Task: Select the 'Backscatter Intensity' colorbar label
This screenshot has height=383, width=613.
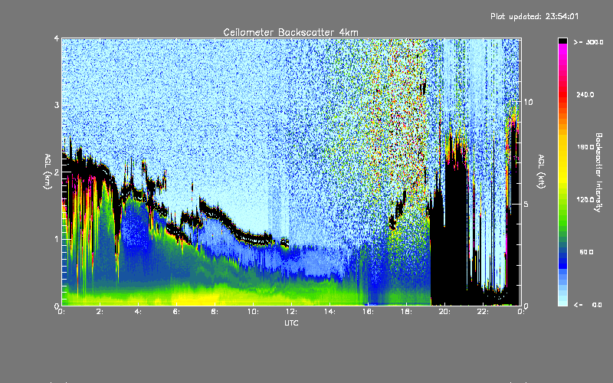Action: [x=598, y=172]
